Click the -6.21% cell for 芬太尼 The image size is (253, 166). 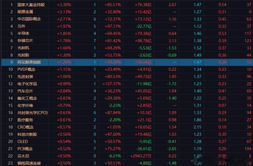[x=114, y=156]
